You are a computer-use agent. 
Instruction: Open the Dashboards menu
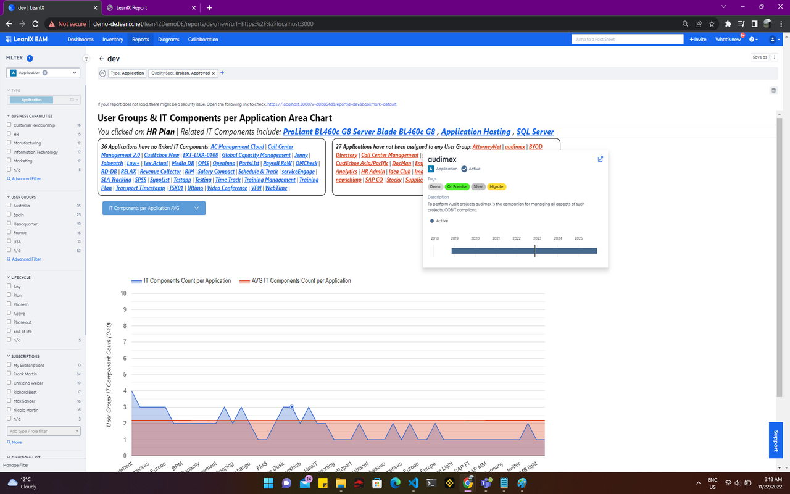[x=81, y=39]
